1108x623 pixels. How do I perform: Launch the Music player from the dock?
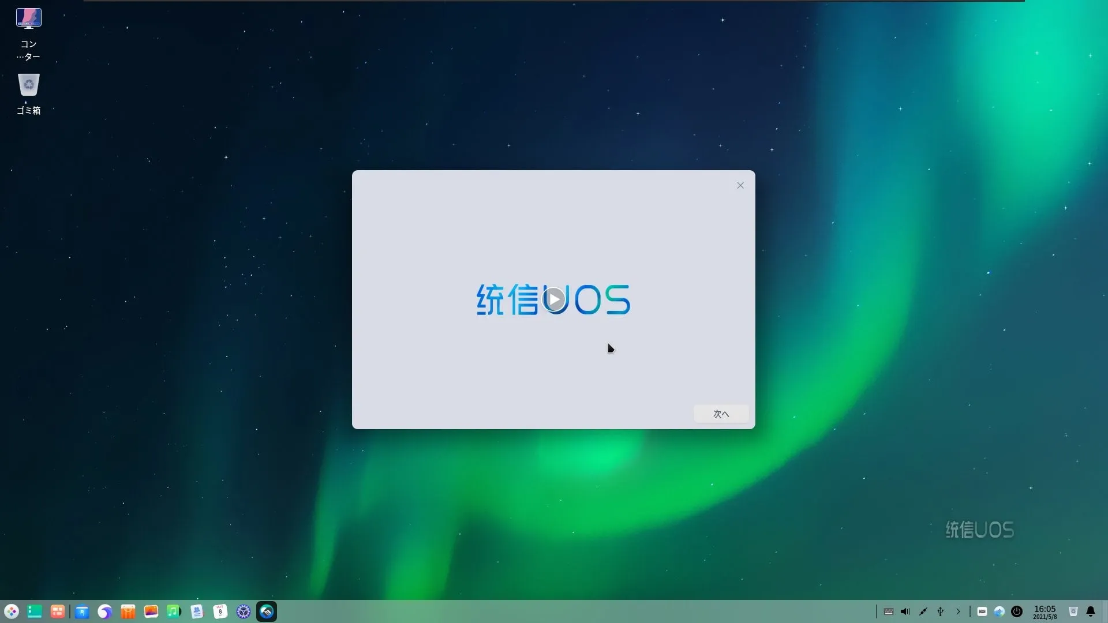[x=174, y=611]
